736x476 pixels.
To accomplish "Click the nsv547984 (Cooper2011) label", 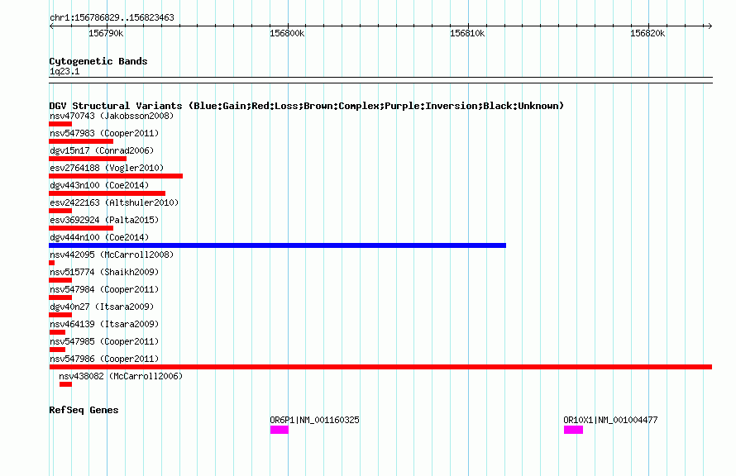I will click(104, 289).
